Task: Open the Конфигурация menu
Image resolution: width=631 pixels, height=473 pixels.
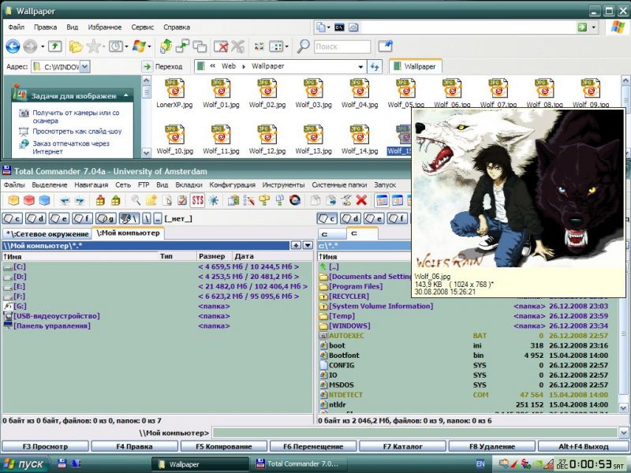Action: pos(233,184)
